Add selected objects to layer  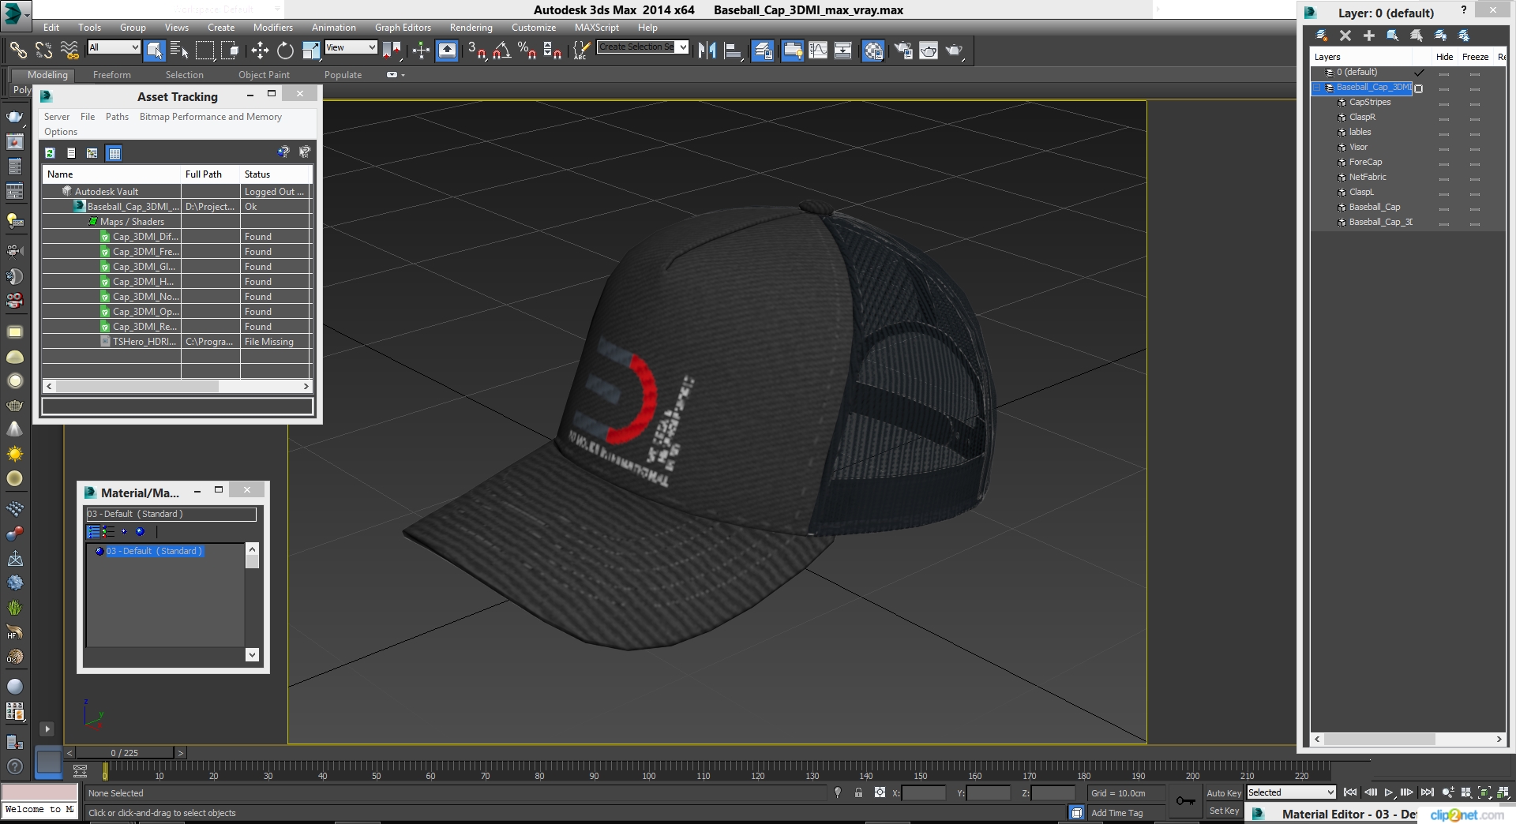(1368, 36)
